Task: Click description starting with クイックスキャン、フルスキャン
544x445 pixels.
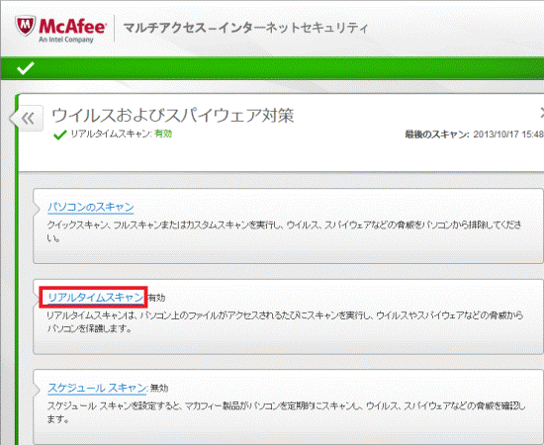Action: [x=284, y=231]
